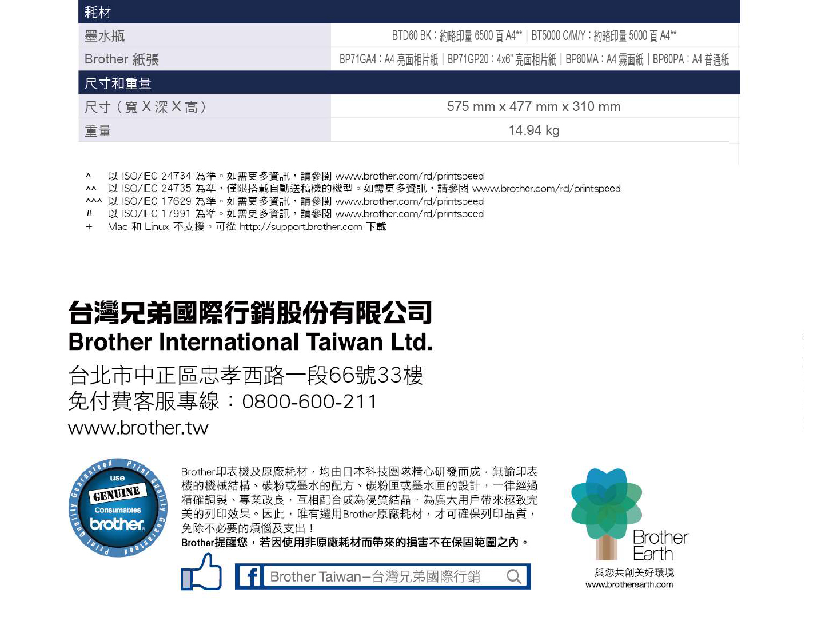Viewport: 817px width, 621px height.
Task: Click the Brother印表機及原廠耗材 paragraph
Action: (x=359, y=500)
